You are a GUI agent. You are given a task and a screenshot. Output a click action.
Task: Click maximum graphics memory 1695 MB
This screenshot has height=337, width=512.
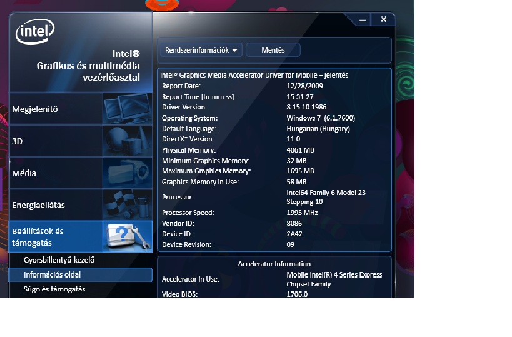tap(300, 171)
